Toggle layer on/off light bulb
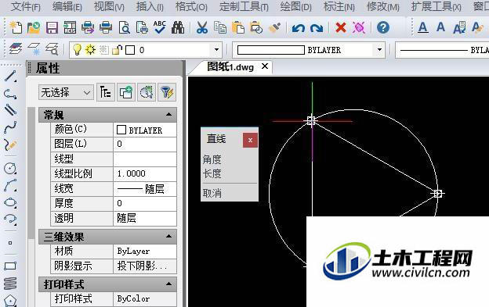The height and width of the screenshot is (307, 489). click(x=77, y=49)
